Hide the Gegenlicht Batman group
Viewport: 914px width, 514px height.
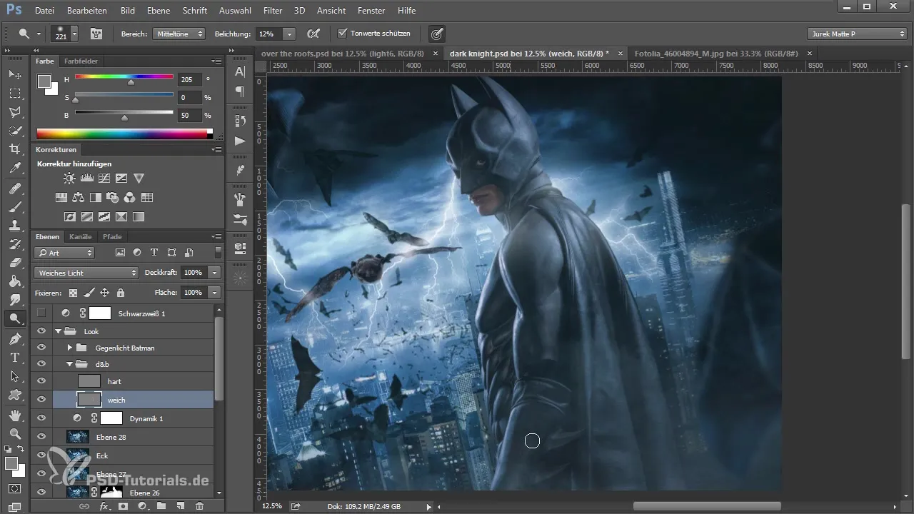pyautogui.click(x=41, y=348)
